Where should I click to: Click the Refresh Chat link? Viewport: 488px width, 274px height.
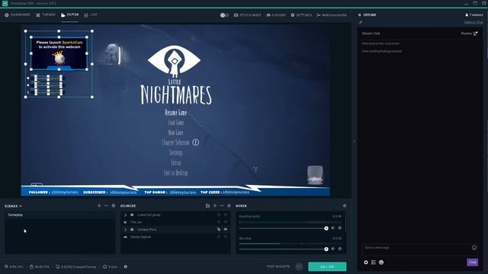[474, 22]
